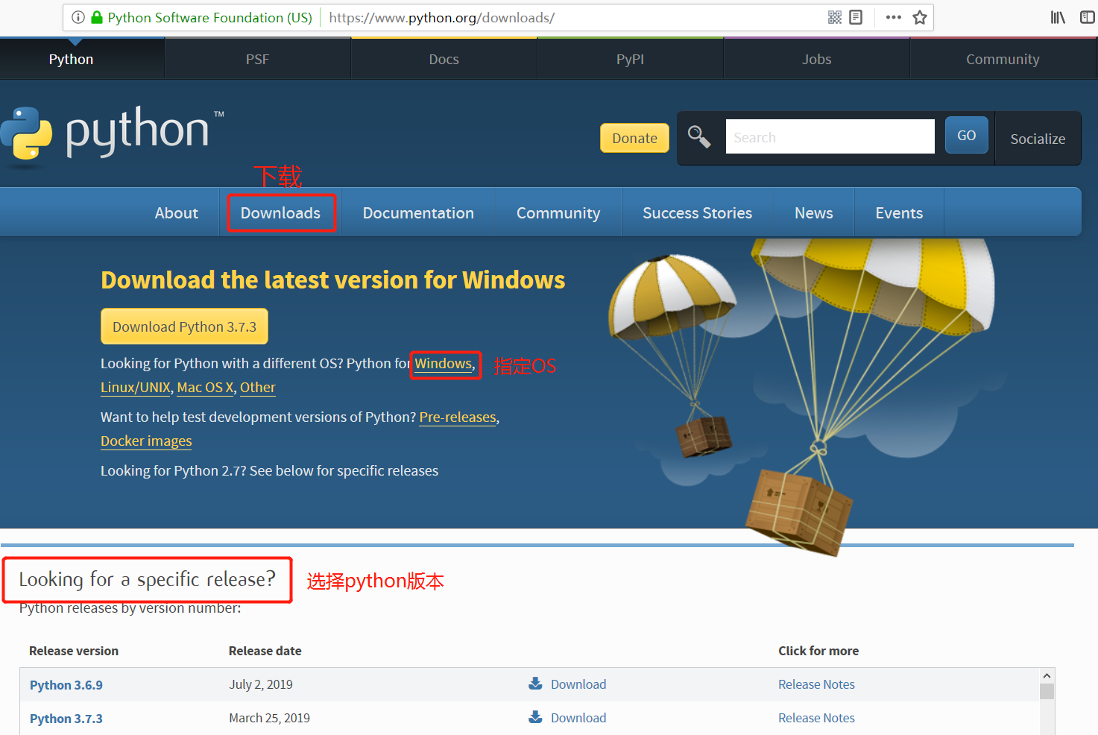Click the 'Release date' column header

265,651
